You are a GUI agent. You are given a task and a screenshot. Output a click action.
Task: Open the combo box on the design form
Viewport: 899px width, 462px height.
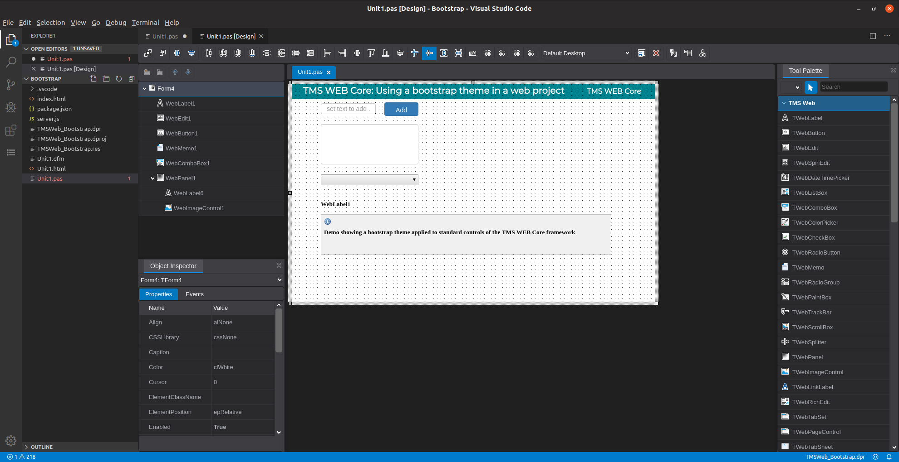click(x=369, y=180)
